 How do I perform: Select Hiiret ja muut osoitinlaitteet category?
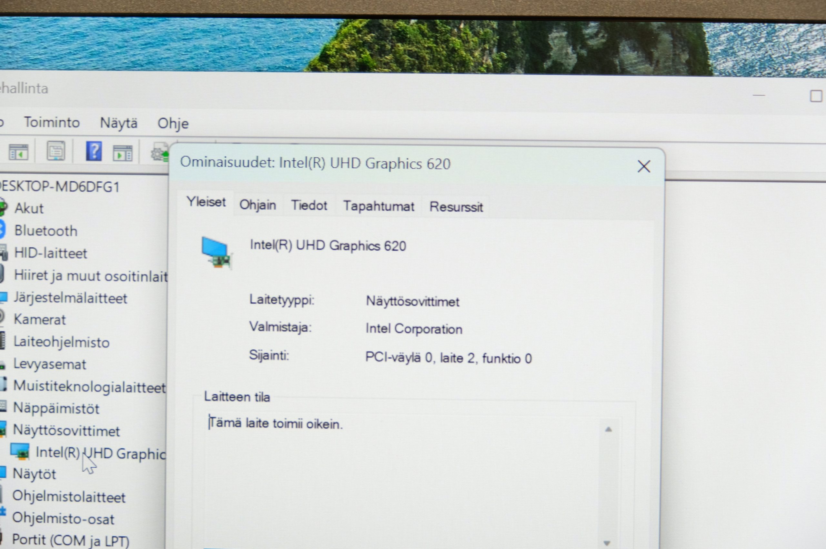(91, 276)
